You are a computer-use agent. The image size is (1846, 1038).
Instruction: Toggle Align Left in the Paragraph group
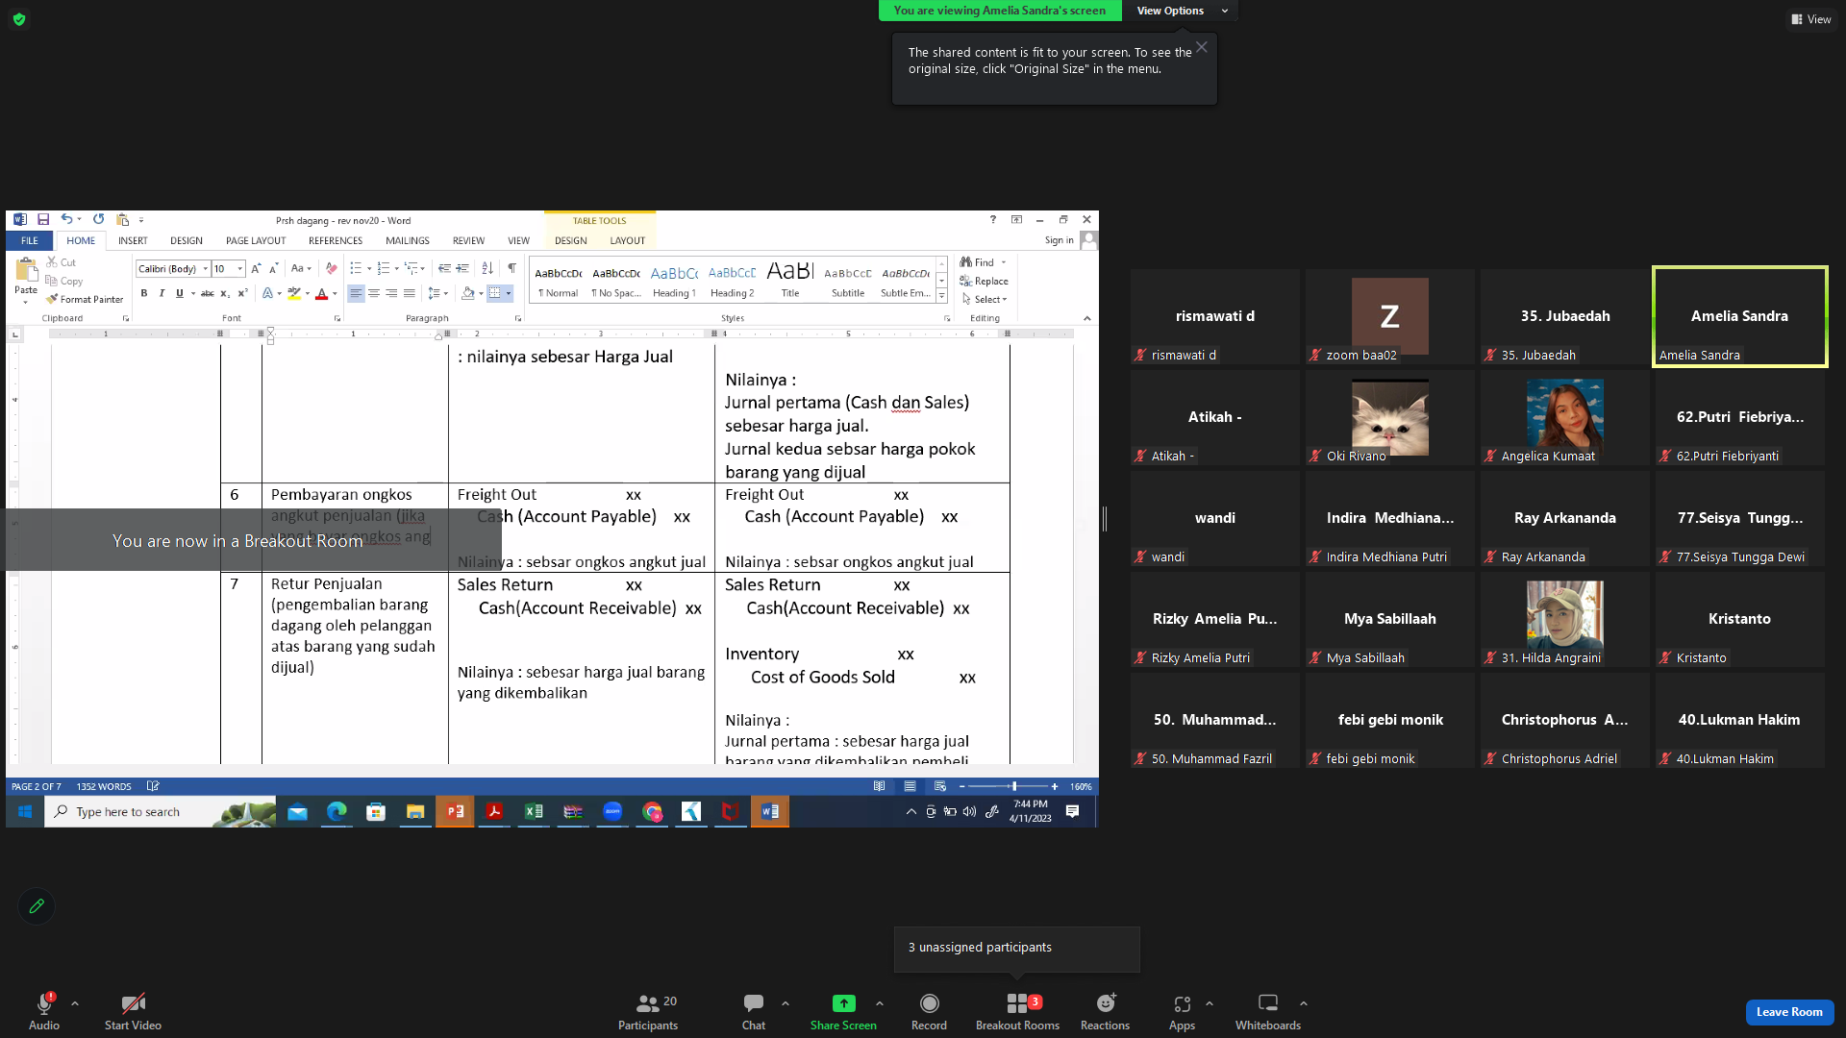tap(356, 293)
